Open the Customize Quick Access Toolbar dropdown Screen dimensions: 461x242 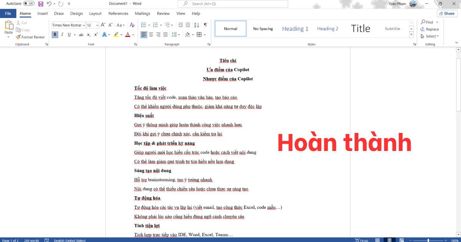pos(69,3)
